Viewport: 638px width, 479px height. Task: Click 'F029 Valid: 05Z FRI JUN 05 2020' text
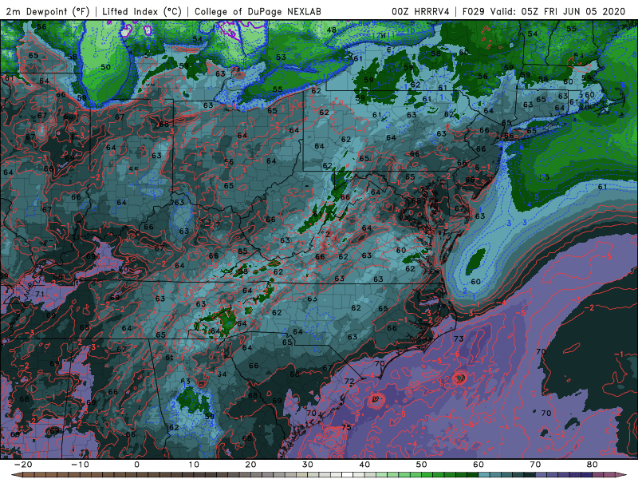coord(544,12)
